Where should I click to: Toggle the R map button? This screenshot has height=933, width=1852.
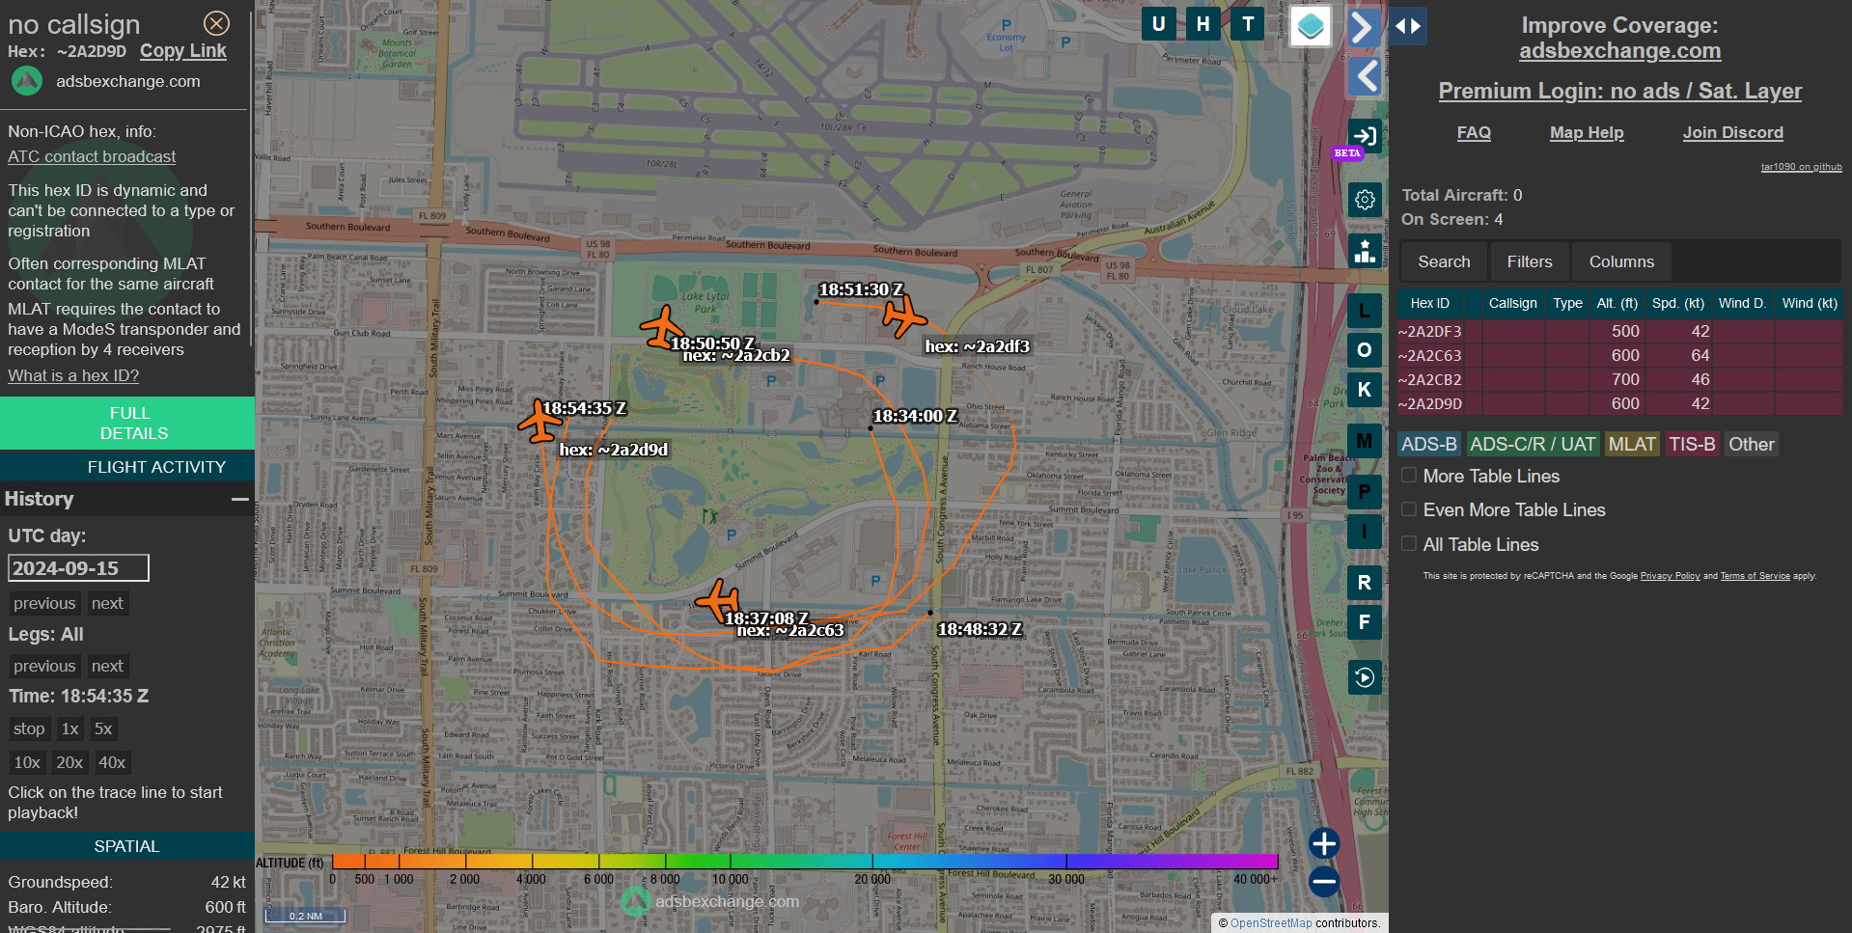1365,583
